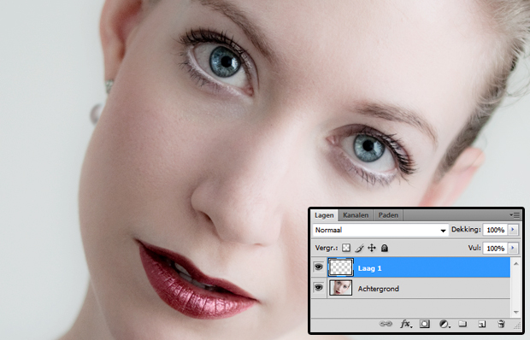Screen dimensions: 530x340
Task: Create a new layer
Action: pyautogui.click(x=482, y=325)
